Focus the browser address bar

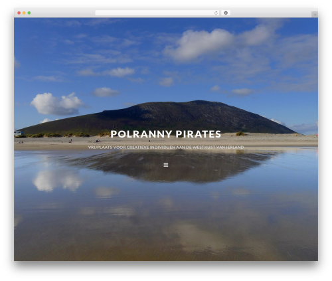(157, 13)
